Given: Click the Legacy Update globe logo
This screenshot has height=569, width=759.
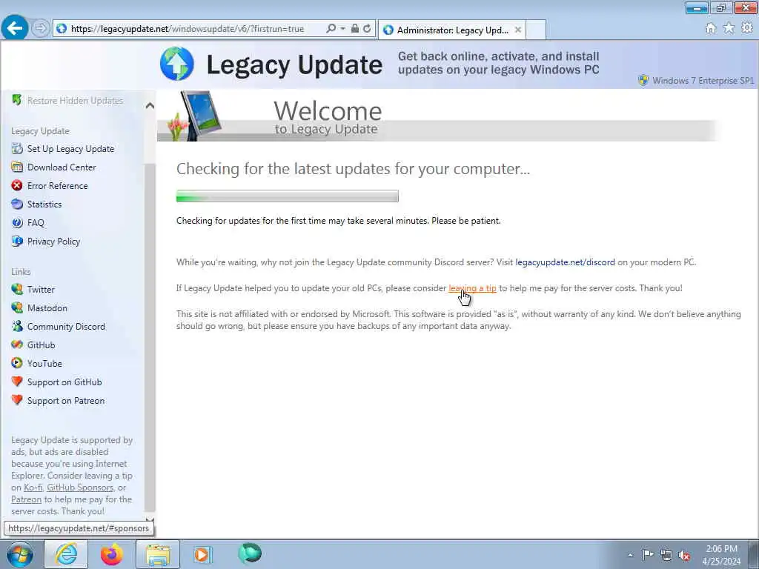Looking at the screenshot, I should coord(176,64).
